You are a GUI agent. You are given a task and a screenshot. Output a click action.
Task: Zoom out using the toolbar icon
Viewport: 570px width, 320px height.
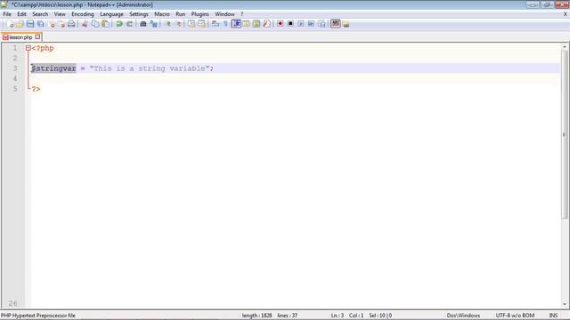[178, 24]
